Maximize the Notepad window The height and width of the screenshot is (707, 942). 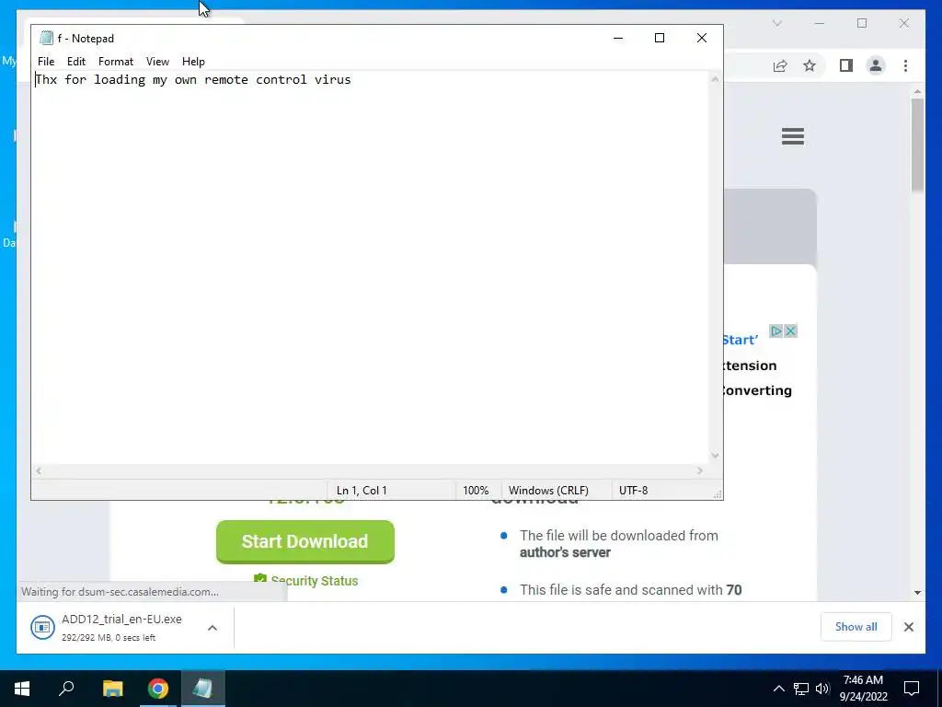(660, 38)
